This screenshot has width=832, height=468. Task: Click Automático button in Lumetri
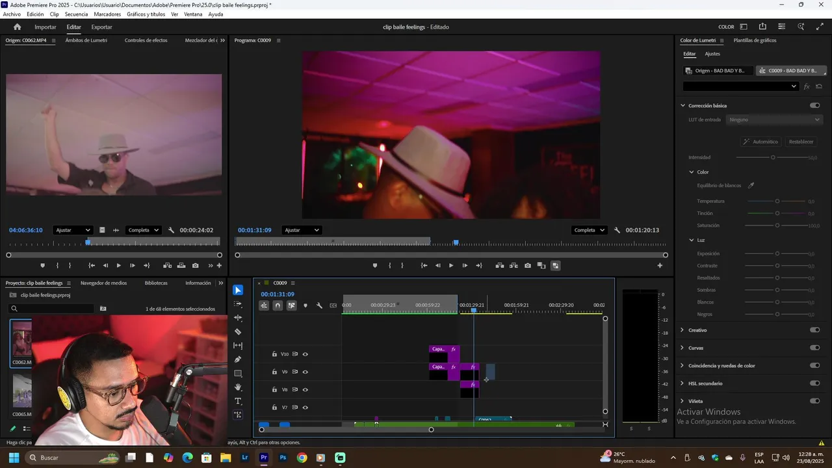coord(760,142)
